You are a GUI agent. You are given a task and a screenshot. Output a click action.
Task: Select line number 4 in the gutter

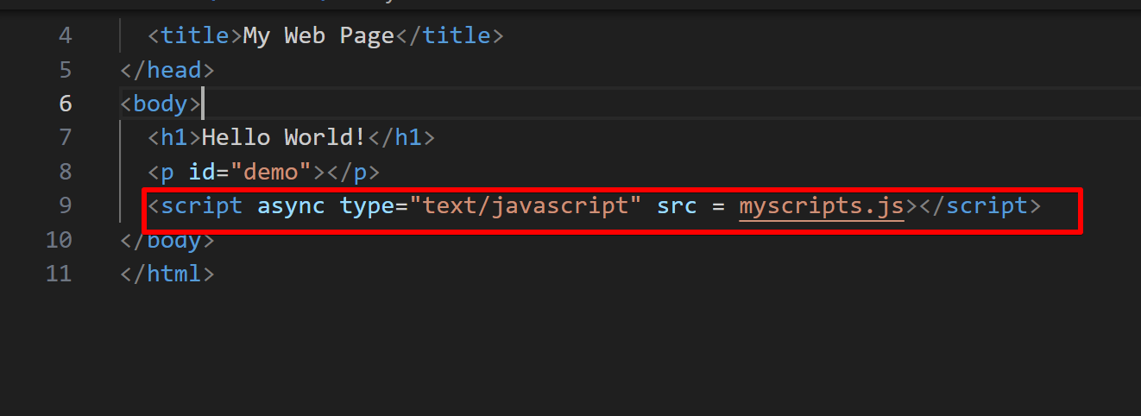(x=66, y=36)
